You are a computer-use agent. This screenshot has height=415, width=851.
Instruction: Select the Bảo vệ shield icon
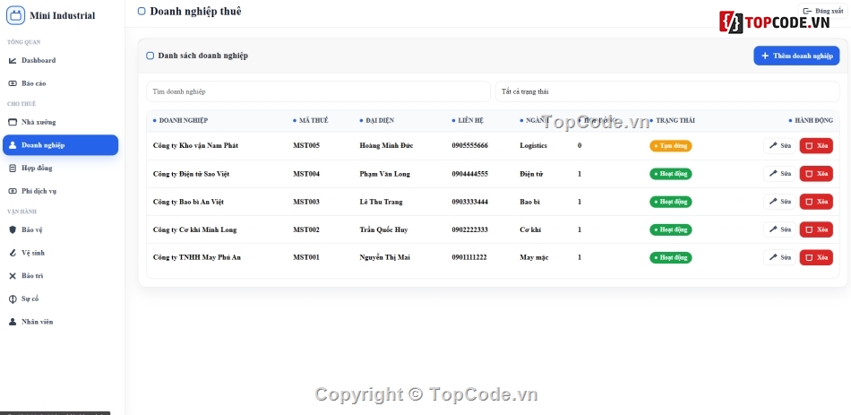tap(13, 229)
